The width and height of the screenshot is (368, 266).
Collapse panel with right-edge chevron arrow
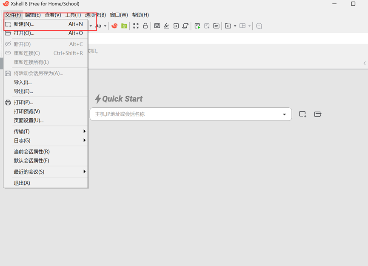(x=365, y=63)
